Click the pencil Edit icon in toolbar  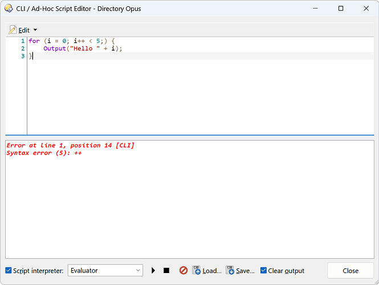pyautogui.click(x=13, y=30)
